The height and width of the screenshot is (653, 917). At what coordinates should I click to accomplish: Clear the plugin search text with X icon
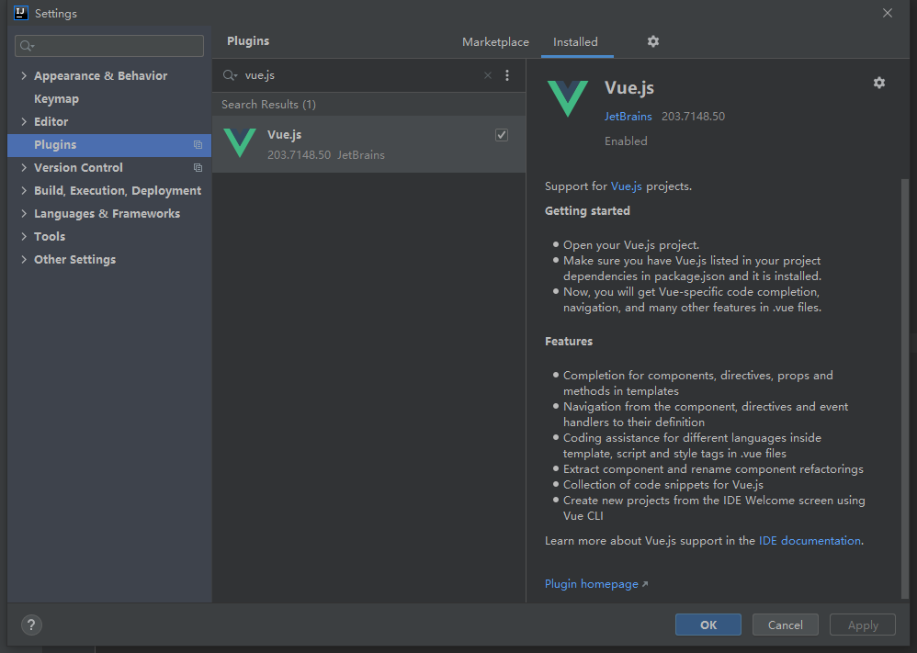tap(488, 75)
